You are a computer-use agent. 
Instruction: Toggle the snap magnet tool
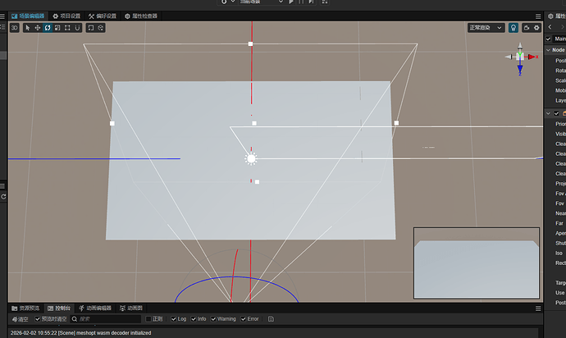point(77,28)
